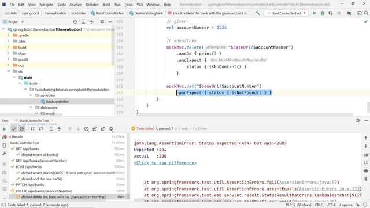Toggle soft-wrap in console output
The width and height of the screenshot is (370, 208).
pos(366,154)
